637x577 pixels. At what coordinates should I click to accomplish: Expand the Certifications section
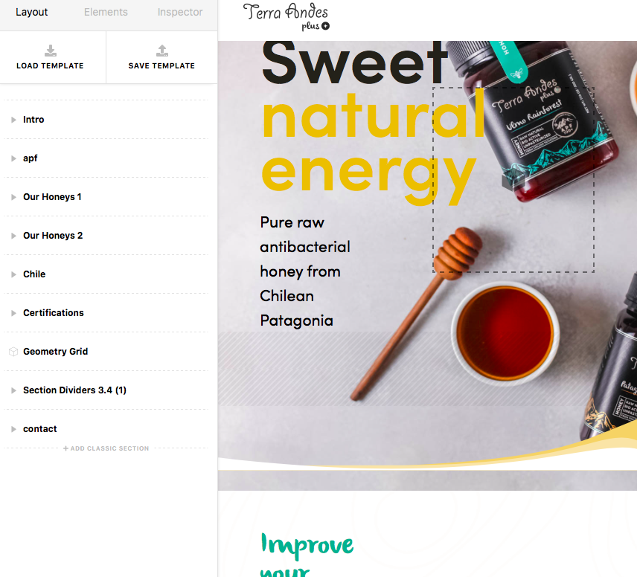[13, 313]
